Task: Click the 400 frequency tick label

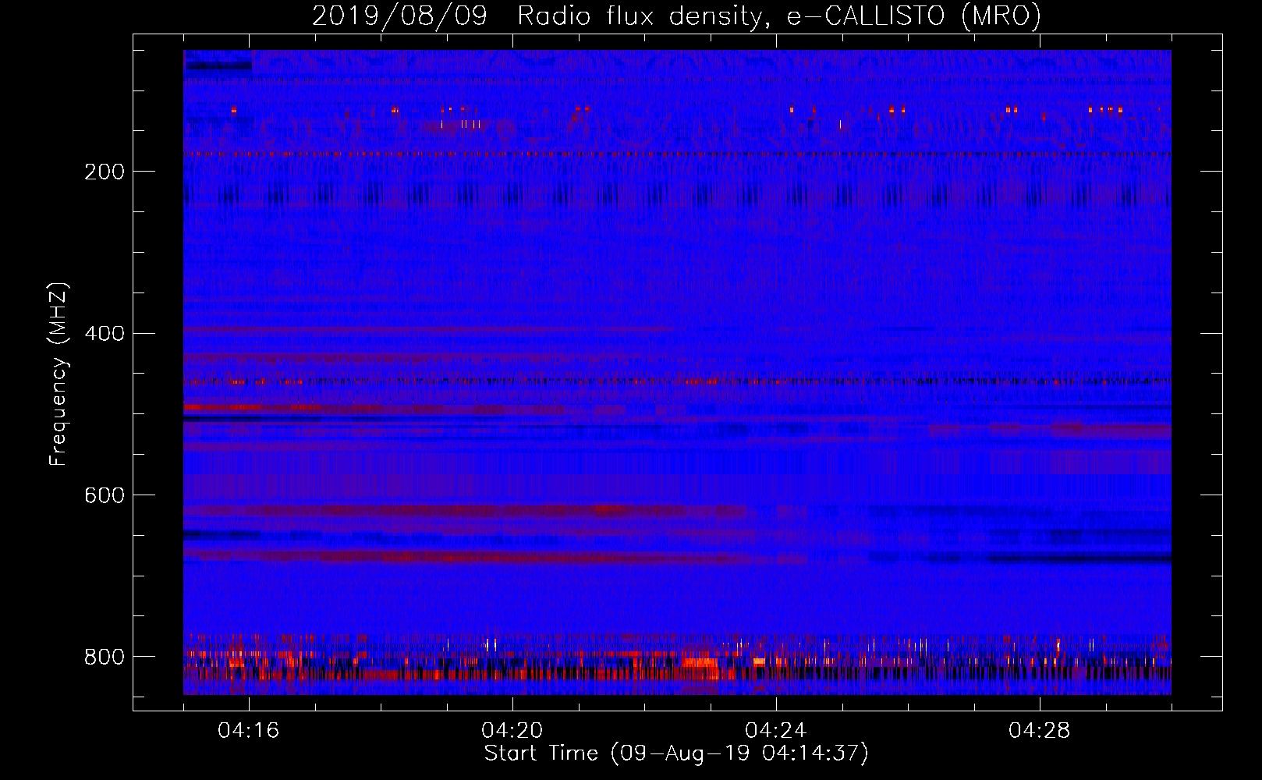Action: coord(105,334)
